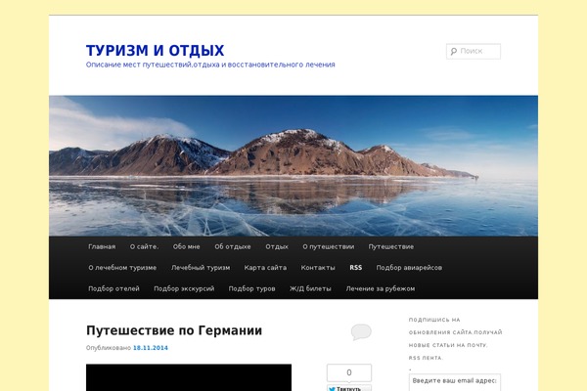Open the post Путешествие по Германии
This screenshot has width=587, height=391.
coord(174,330)
